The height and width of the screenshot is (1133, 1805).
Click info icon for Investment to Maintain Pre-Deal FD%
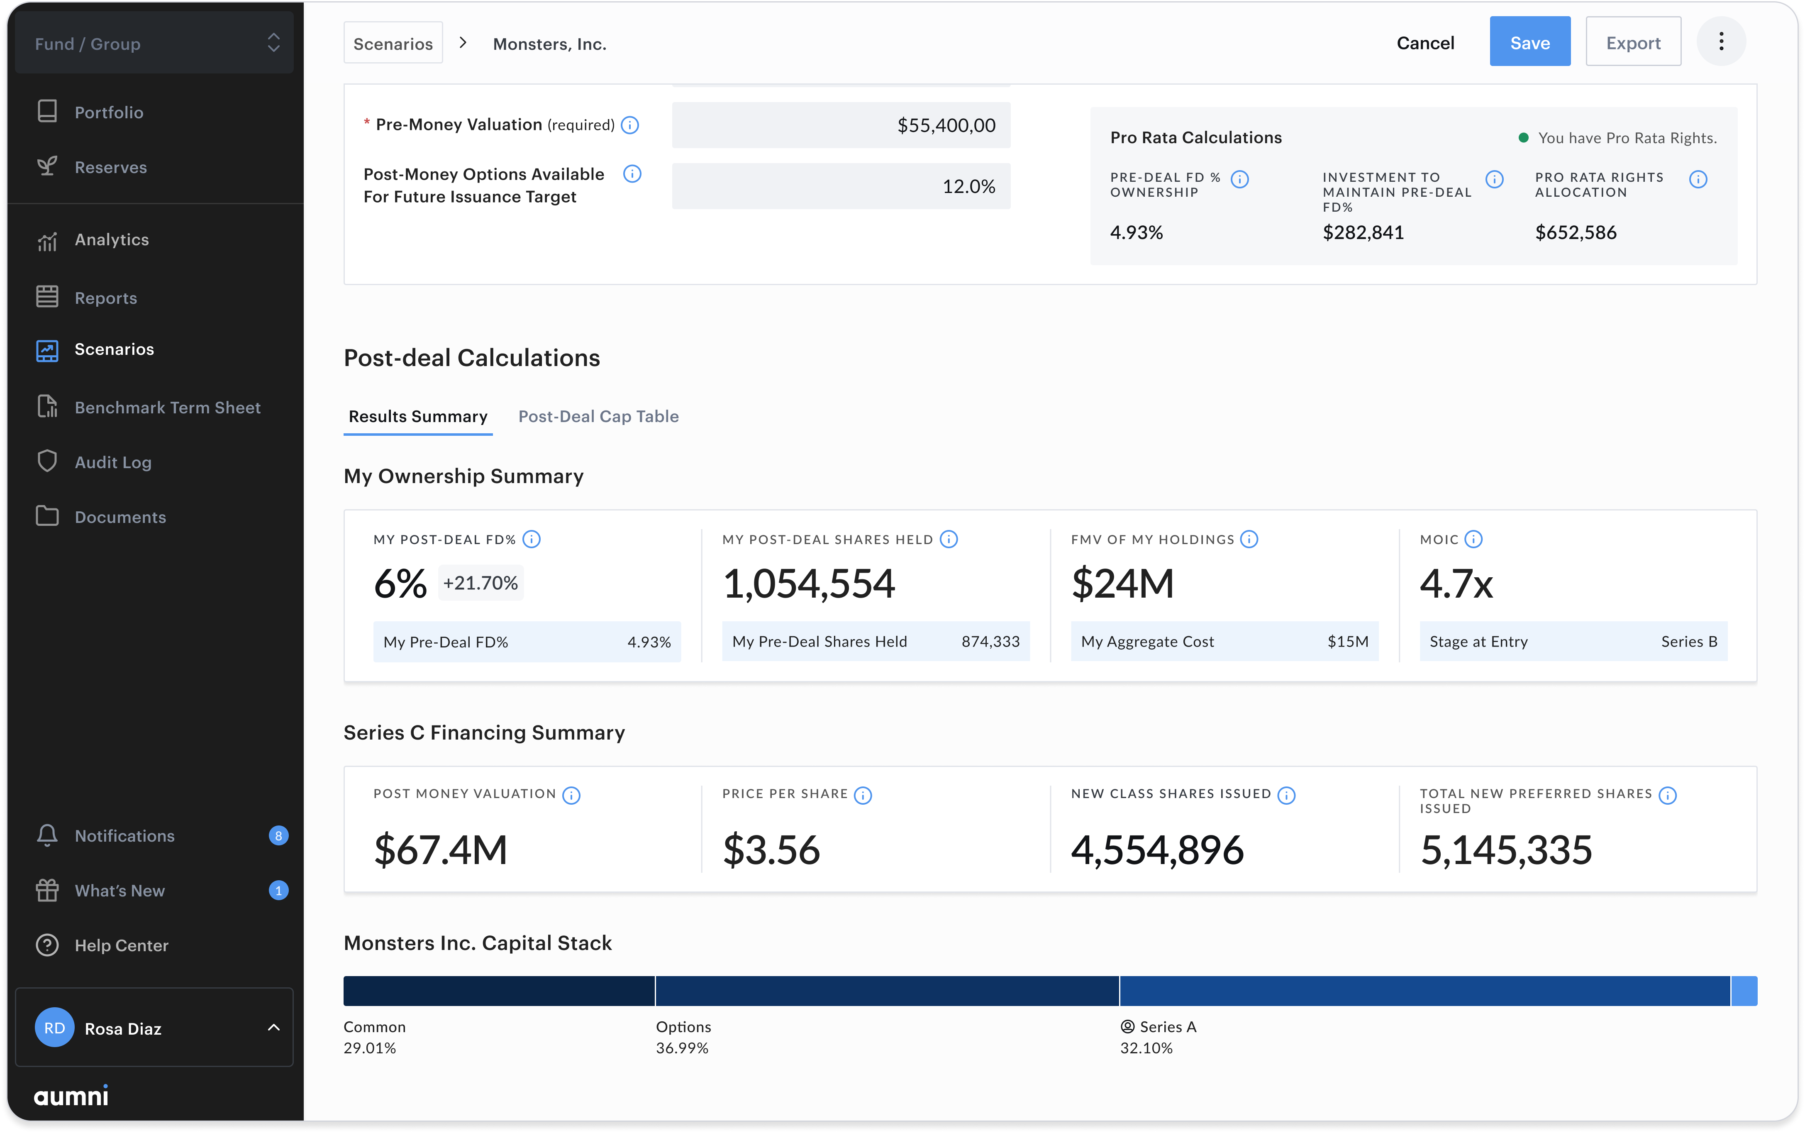pos(1494,179)
